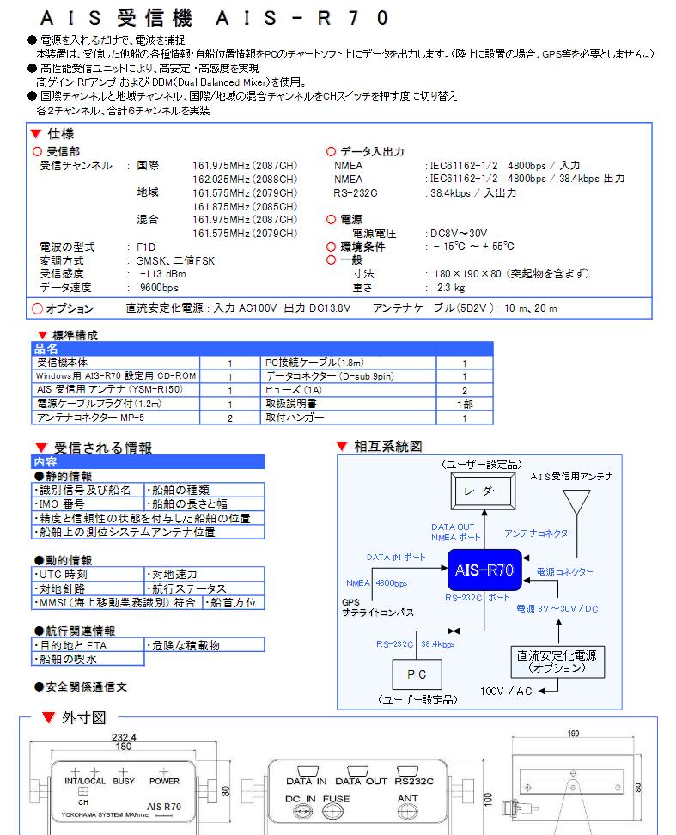Click the データ速度 9600bps value

[x=159, y=288]
